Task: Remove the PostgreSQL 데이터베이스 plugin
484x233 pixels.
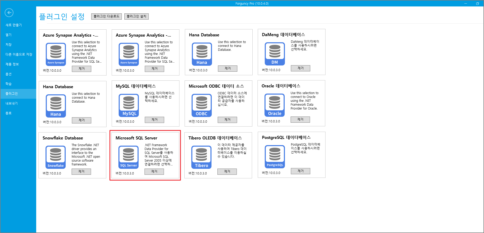Action: pyautogui.click(x=300, y=171)
